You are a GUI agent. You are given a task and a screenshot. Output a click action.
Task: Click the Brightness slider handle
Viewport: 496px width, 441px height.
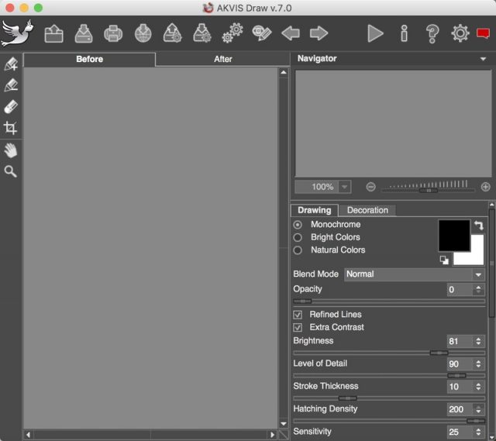click(x=439, y=353)
